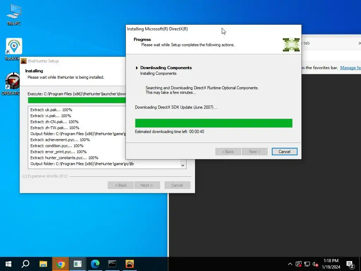Viewport: 361px width, 271px height.
Task: Show hidden system tray icons
Action: tap(290, 264)
